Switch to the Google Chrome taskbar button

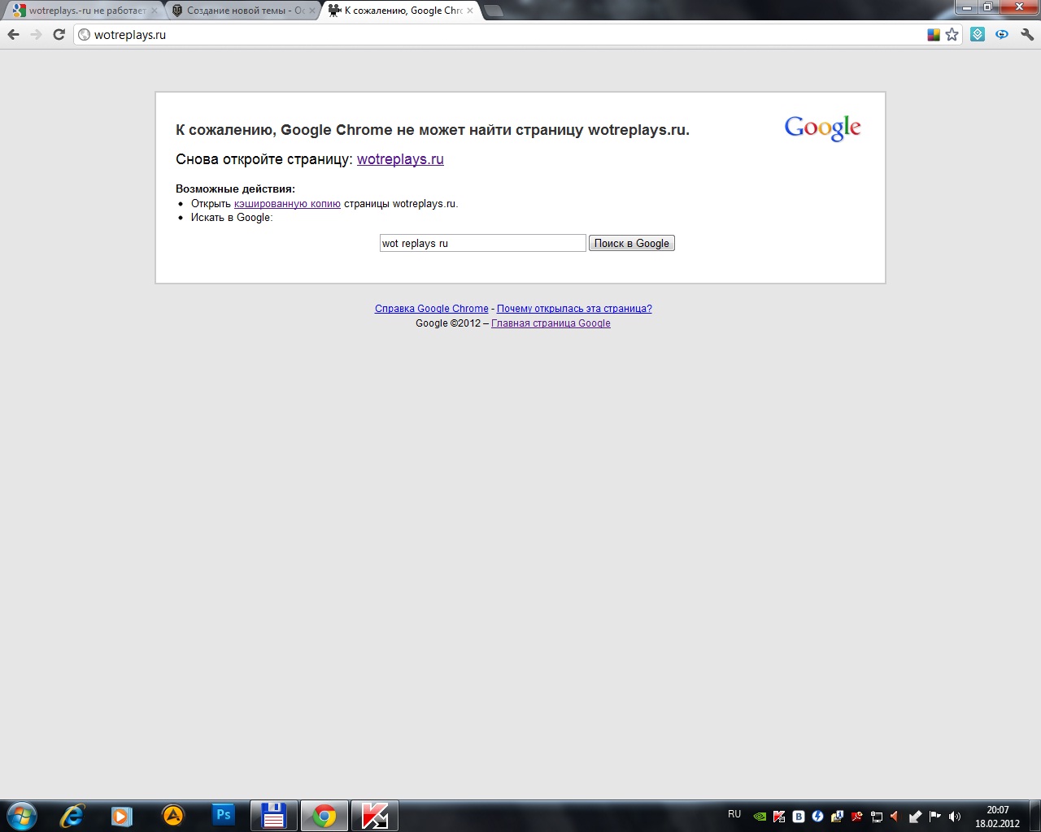(324, 815)
